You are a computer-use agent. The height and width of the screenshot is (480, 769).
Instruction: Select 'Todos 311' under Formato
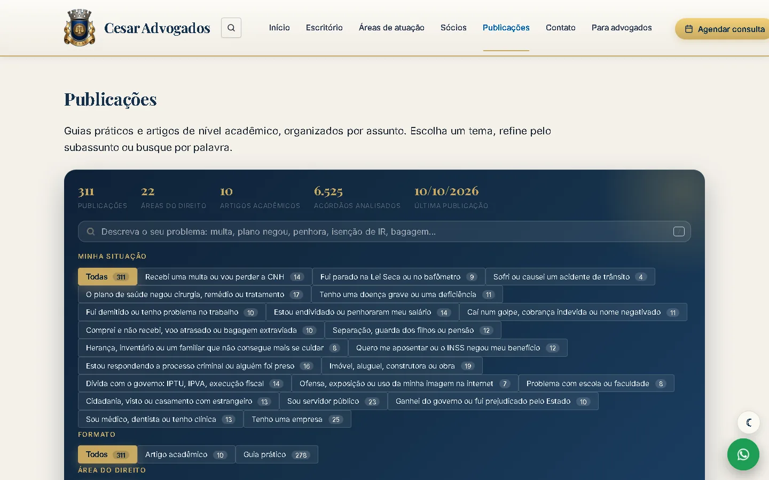pos(107,454)
